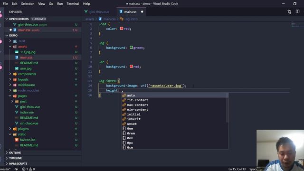Select gioi-thieu.vue in Open Editors list
Image resolution: width=304 pixels, height=171 pixels.
[28, 25]
